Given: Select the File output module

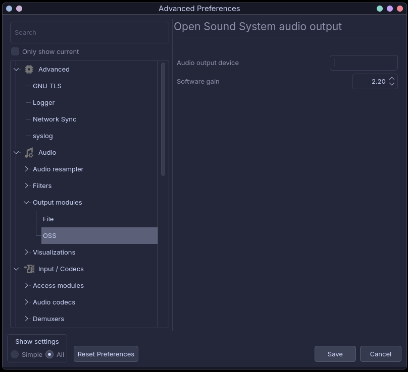Looking at the screenshot, I should (48, 219).
